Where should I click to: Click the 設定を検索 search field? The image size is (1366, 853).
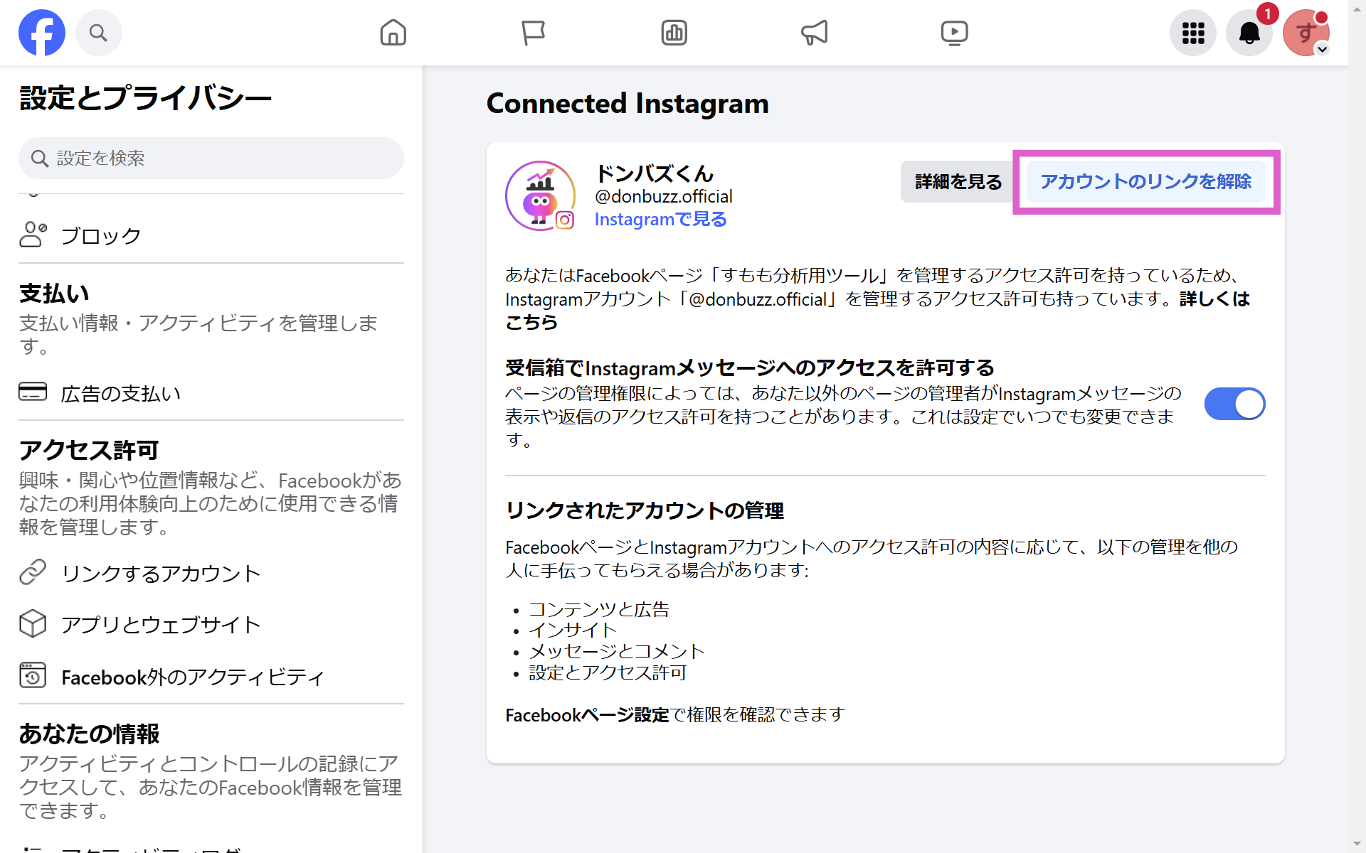pos(211,158)
